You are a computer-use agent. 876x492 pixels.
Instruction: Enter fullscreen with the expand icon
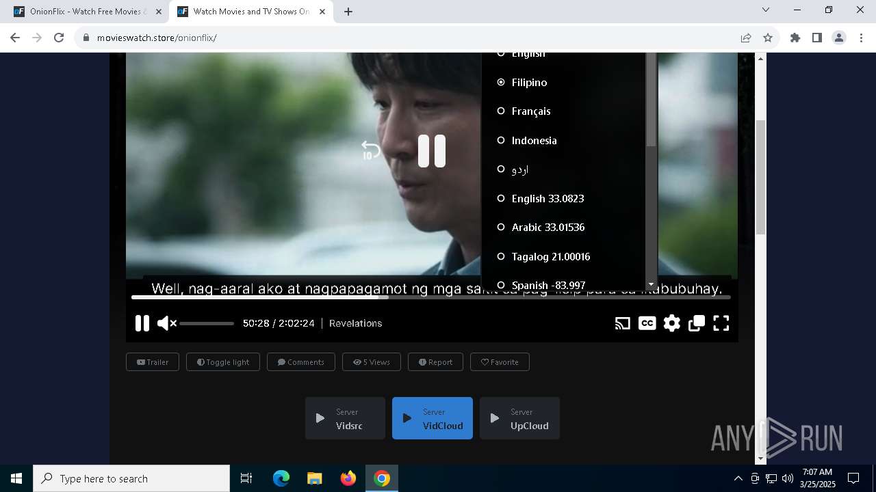tap(721, 323)
